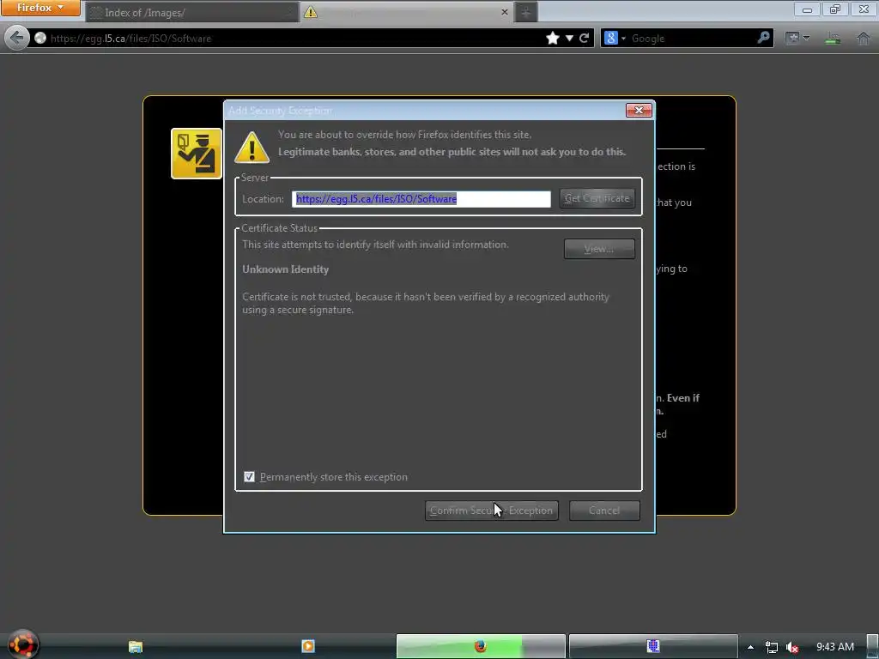
Task: Click Confirm Security Exception button
Action: tap(492, 511)
